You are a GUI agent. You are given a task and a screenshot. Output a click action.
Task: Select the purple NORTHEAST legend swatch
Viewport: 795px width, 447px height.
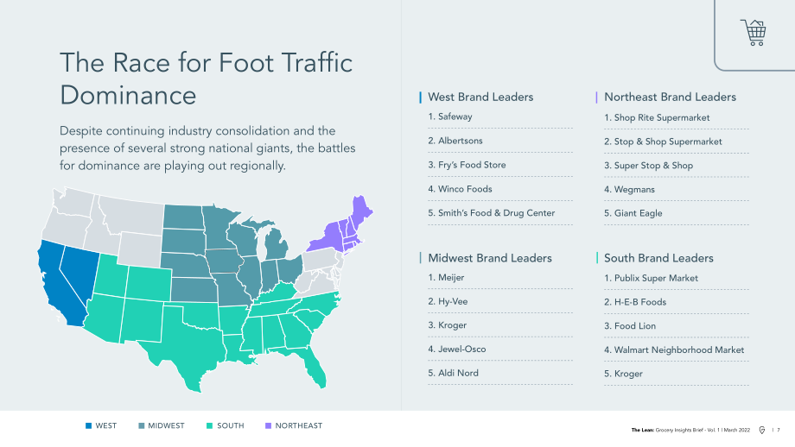(268, 425)
